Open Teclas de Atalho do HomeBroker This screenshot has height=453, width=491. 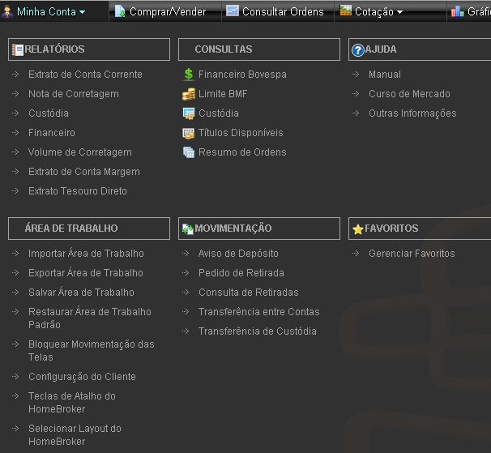pos(72,403)
